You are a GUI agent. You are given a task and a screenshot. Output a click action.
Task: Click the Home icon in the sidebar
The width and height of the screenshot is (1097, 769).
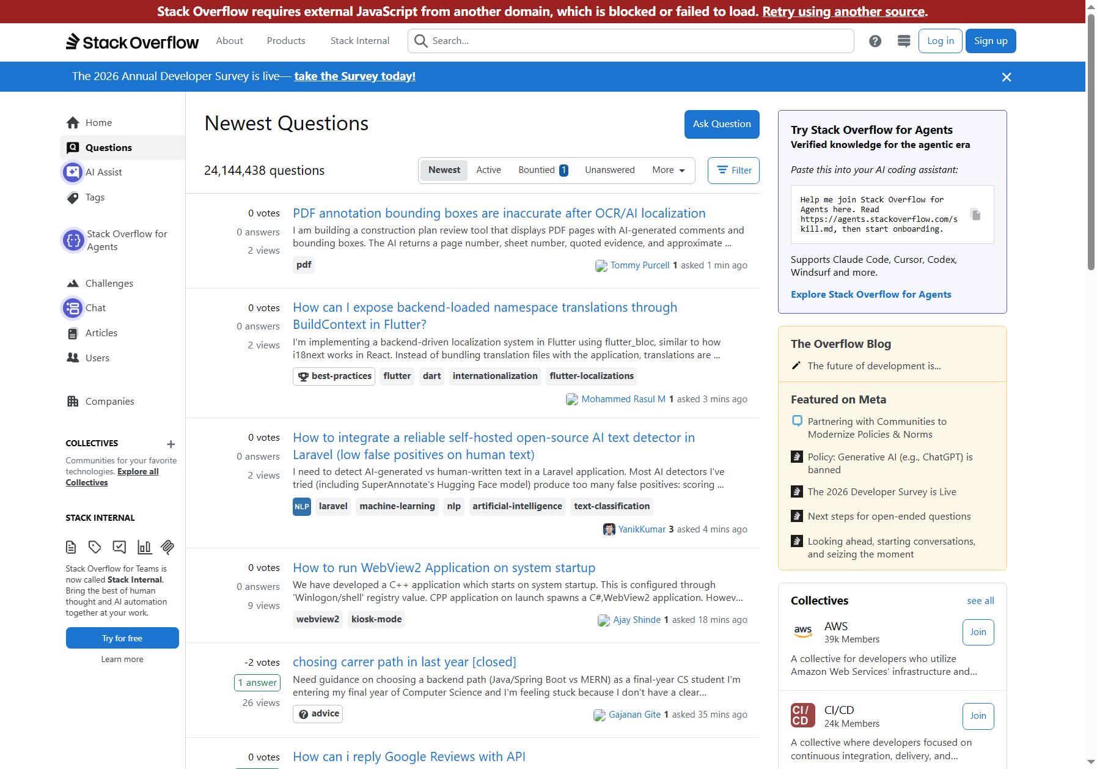73,123
